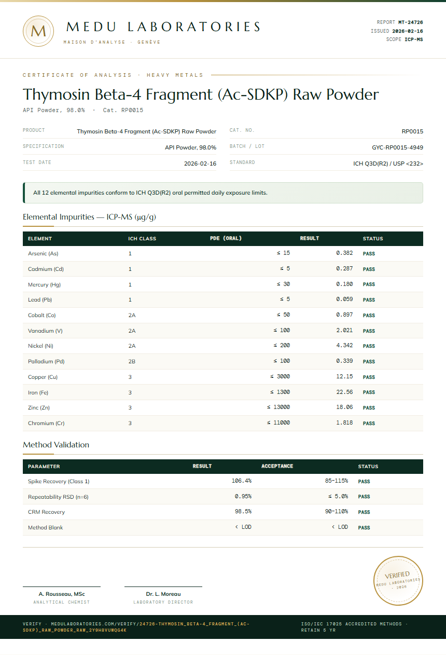Image resolution: width=446 pixels, height=655 pixels.
Task: Click the signatory A. Rousseau, MSc
Action: pos(62,594)
